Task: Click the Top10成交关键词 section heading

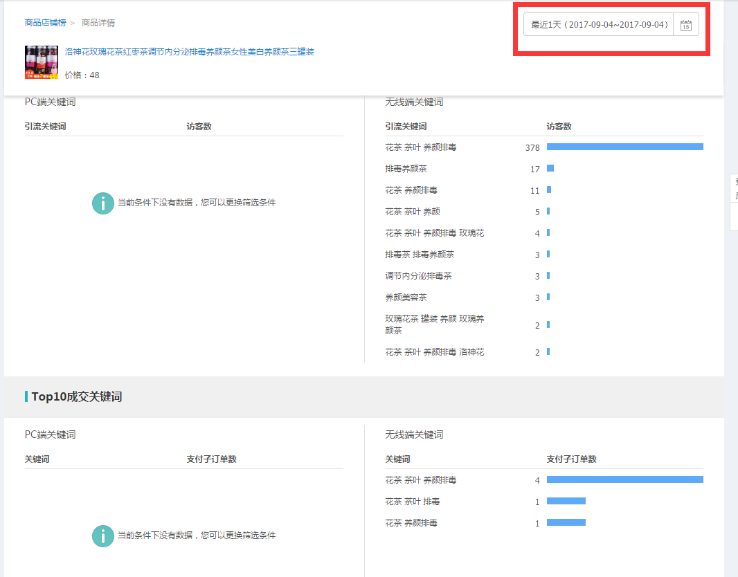Action: tap(76, 397)
